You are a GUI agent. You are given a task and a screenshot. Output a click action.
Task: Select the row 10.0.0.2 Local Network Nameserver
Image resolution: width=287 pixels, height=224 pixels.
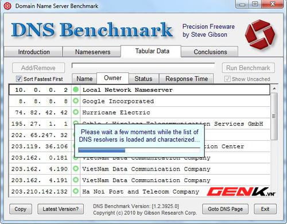tap(139, 90)
